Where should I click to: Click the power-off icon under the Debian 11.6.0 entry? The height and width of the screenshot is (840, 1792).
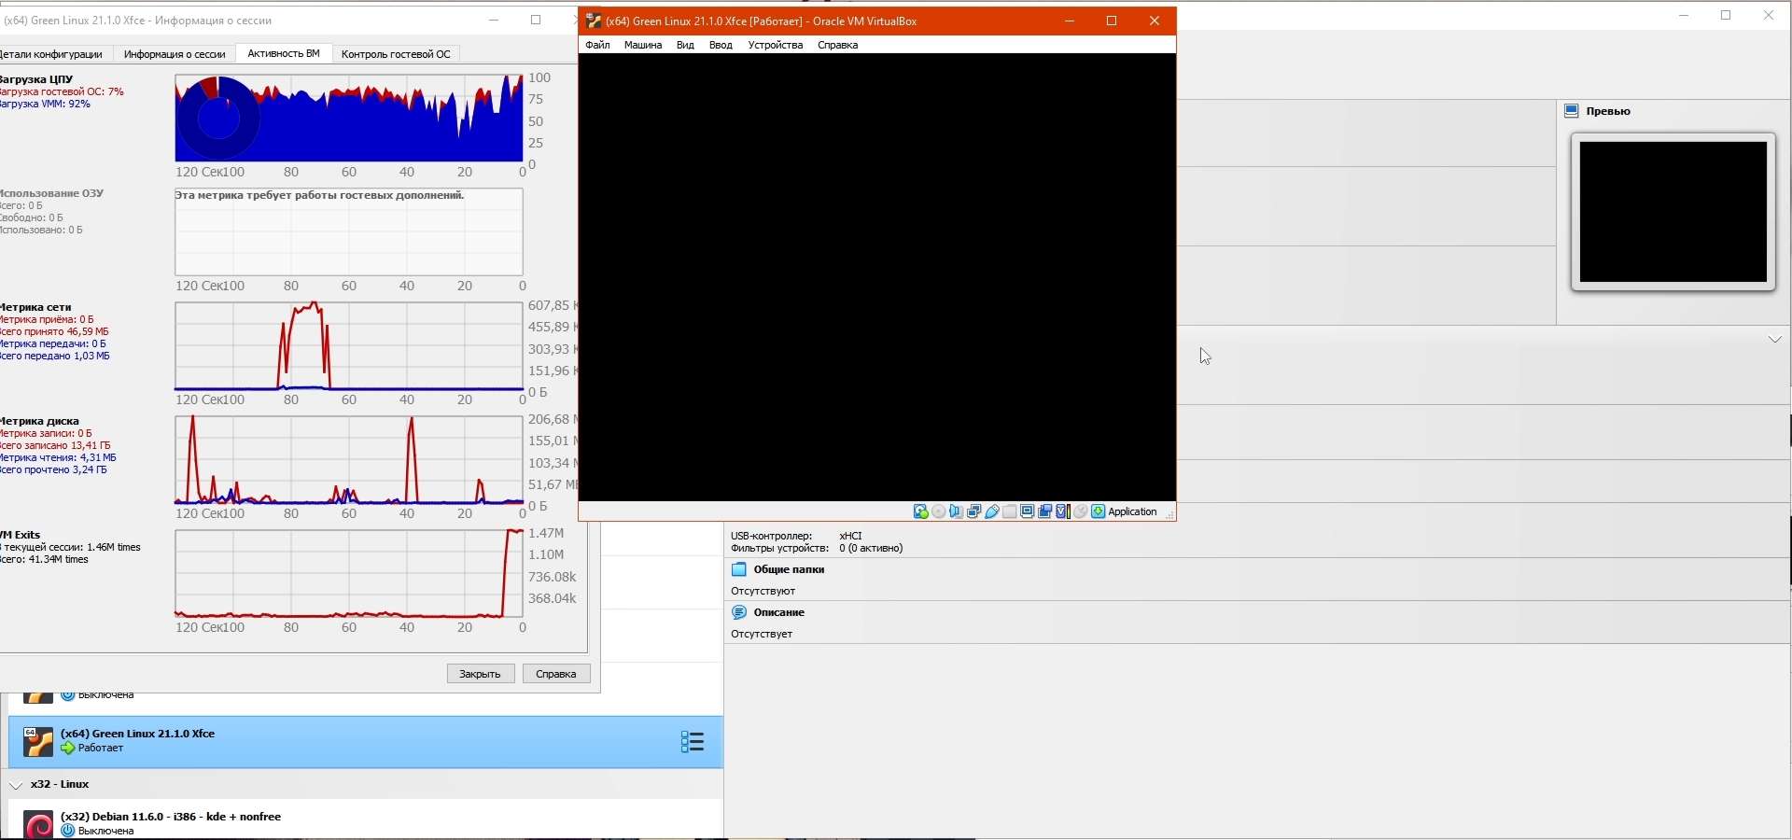click(x=67, y=831)
